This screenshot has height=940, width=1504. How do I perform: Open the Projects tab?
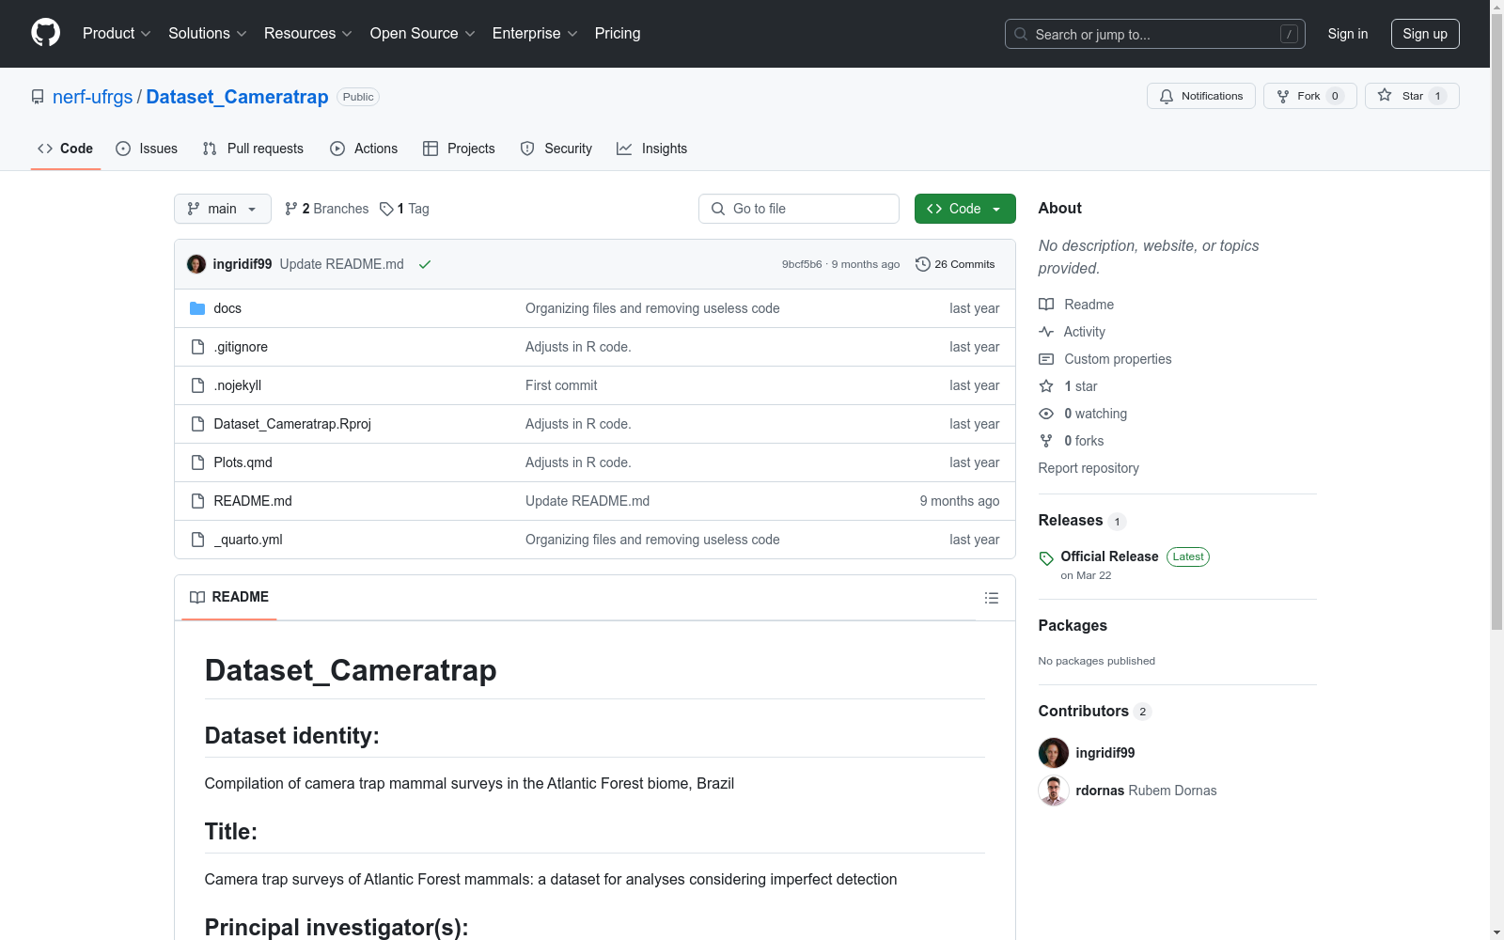[x=459, y=149]
